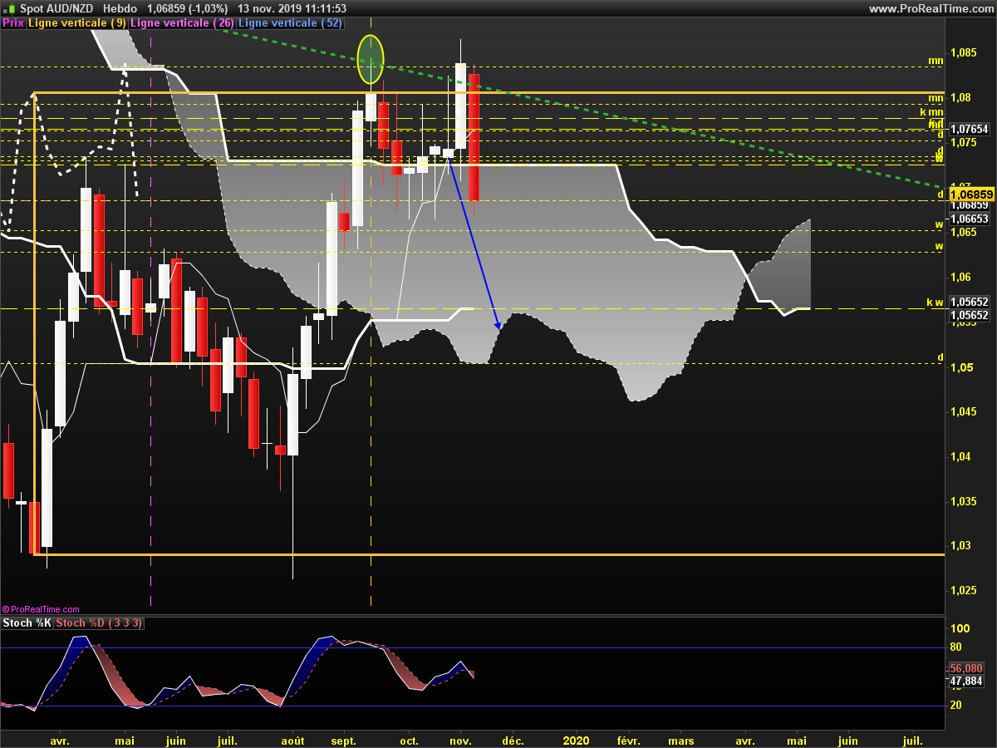Open the Ligne verticale (26) label
The image size is (997, 748).
pyautogui.click(x=183, y=23)
